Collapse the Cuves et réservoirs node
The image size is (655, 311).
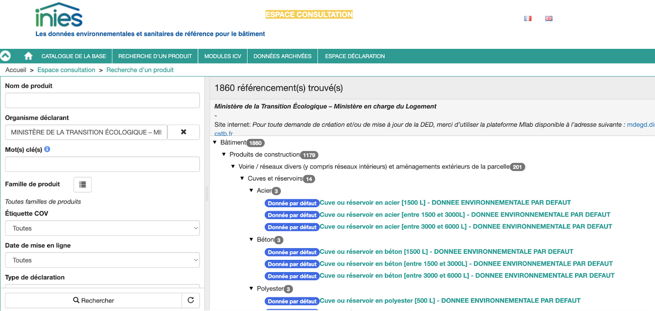(x=242, y=178)
